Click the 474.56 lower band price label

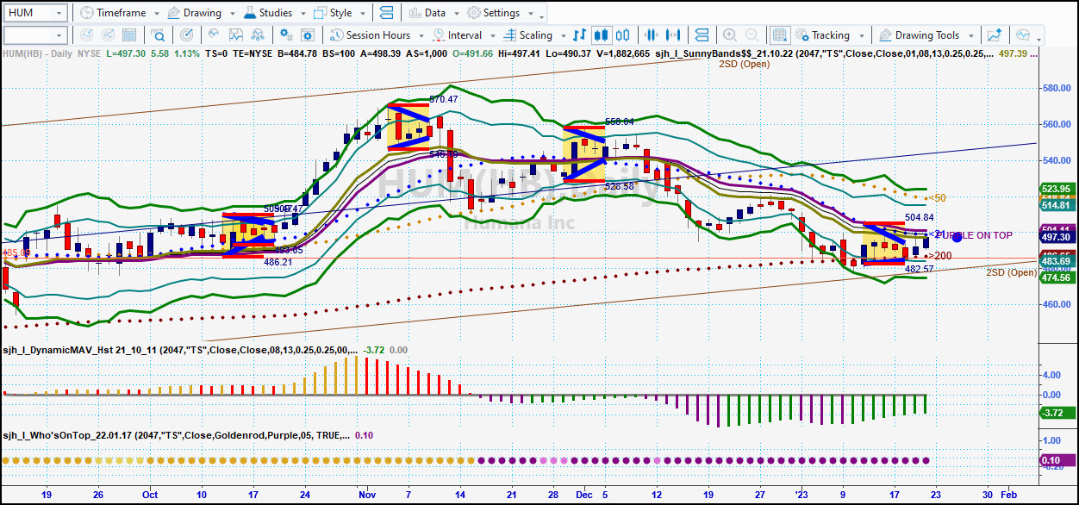tap(1056, 277)
